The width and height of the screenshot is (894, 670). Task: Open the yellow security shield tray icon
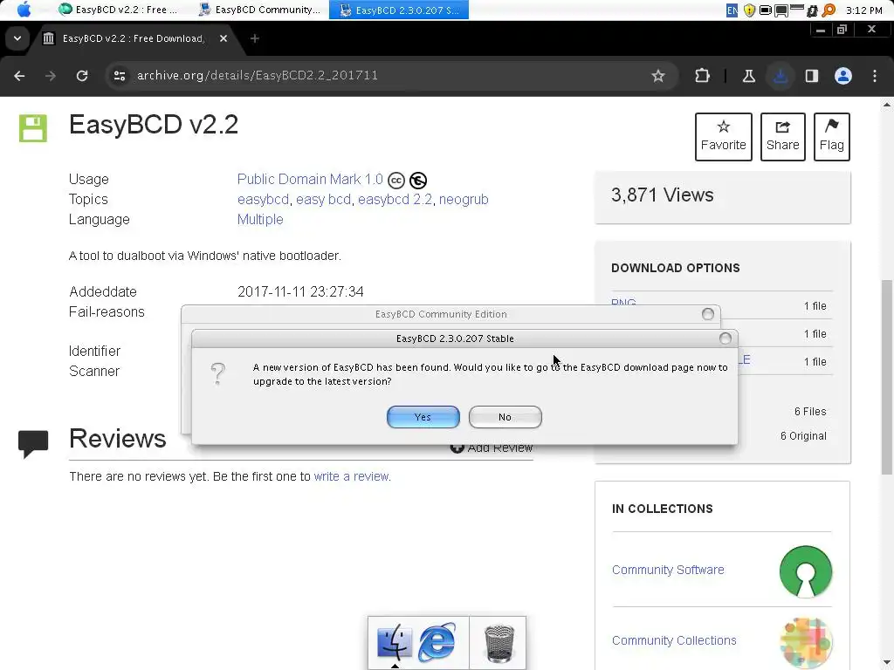pyautogui.click(x=749, y=10)
